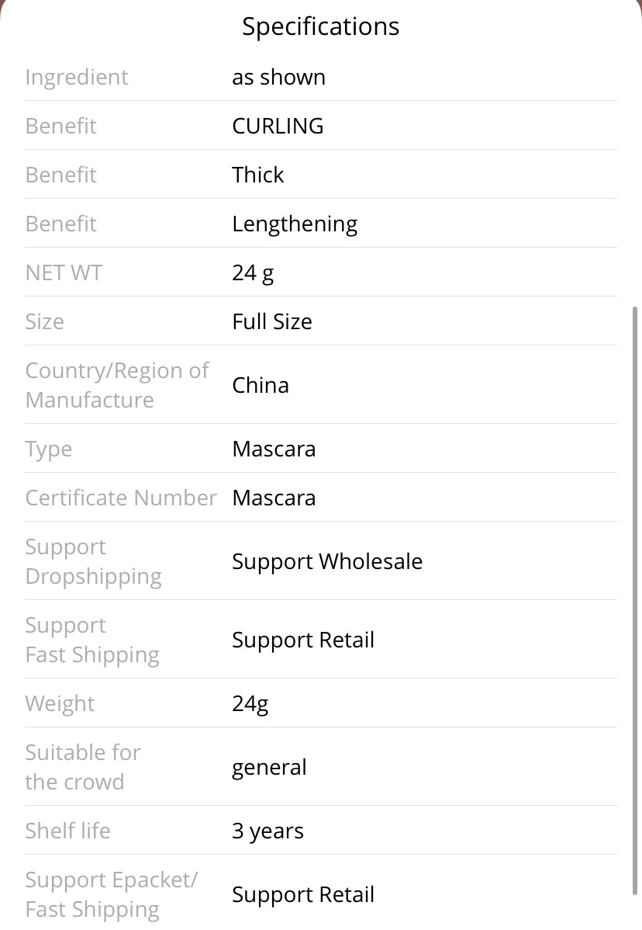Tap the Country/Region of Manufacture label
The height and width of the screenshot is (930, 642).
click(x=117, y=385)
